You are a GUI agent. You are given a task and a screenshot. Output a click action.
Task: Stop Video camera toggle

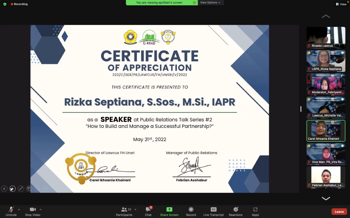point(33,211)
